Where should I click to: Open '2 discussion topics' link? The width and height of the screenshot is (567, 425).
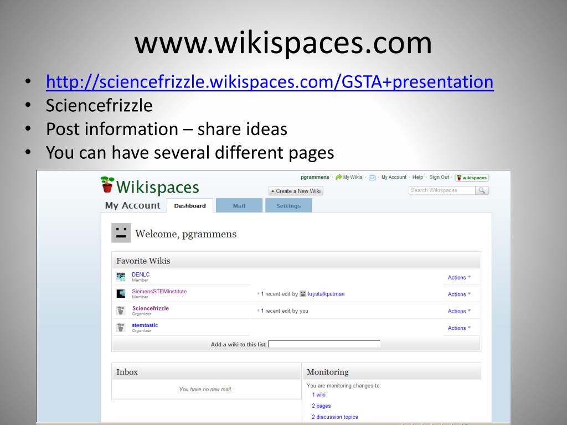(x=335, y=417)
